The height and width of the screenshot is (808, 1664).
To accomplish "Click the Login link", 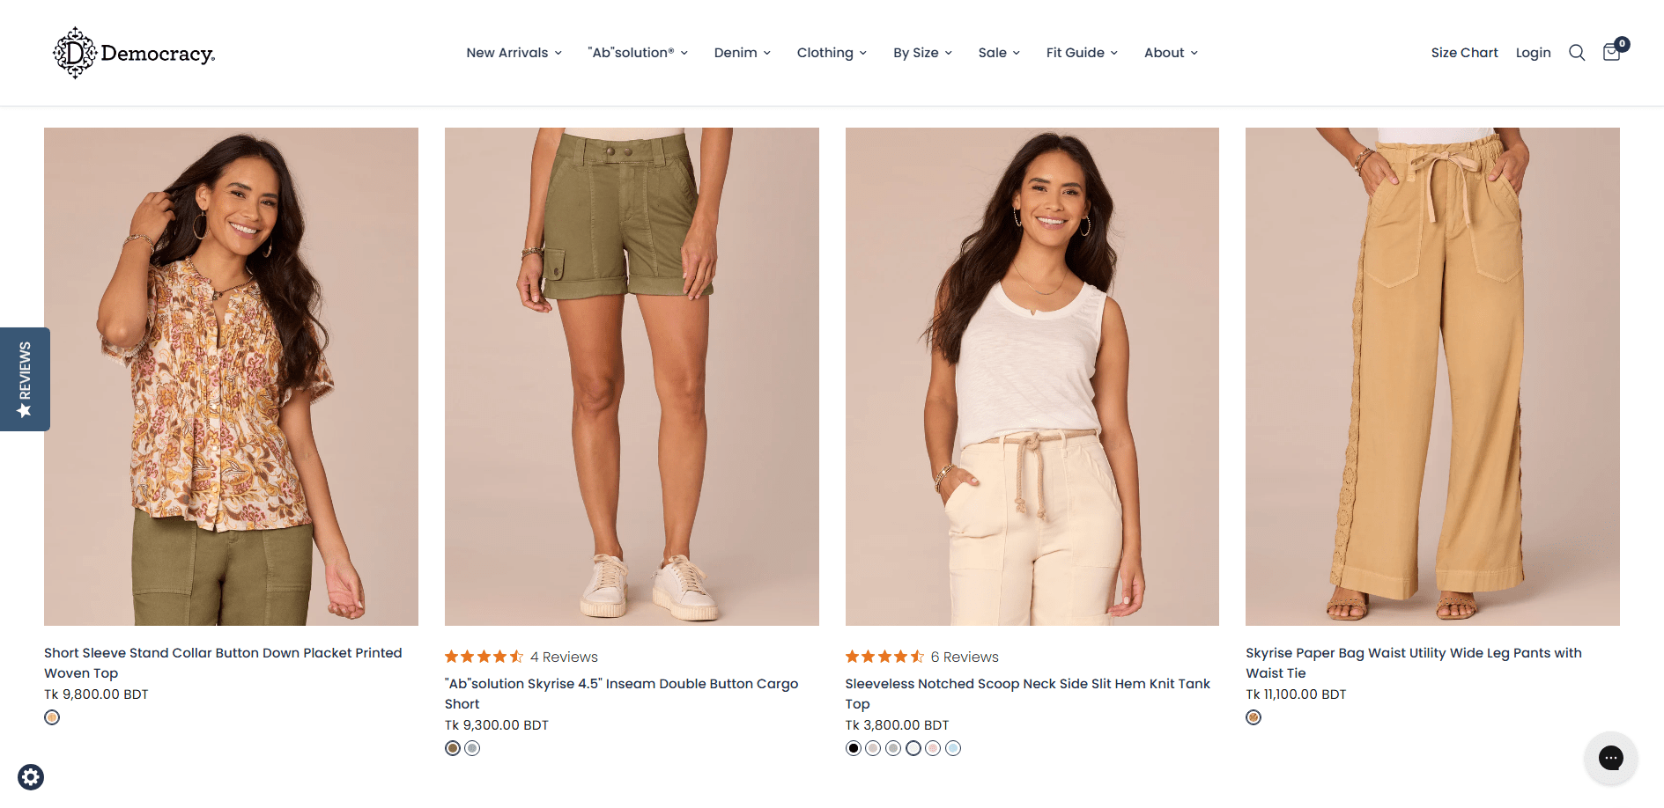I will [x=1533, y=53].
